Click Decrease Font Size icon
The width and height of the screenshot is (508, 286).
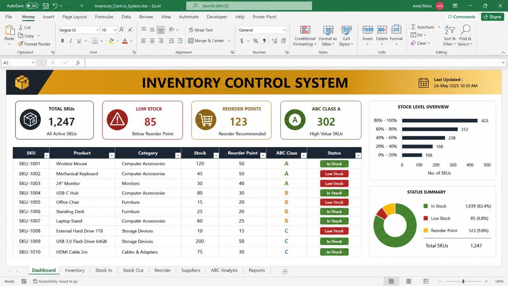point(131,30)
